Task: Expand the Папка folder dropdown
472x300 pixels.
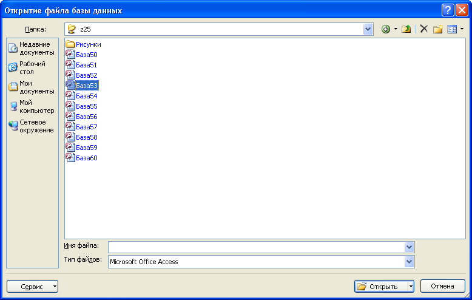Action: tap(368, 29)
